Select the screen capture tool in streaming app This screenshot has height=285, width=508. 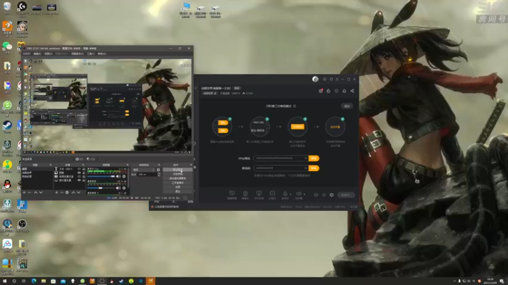coord(232,194)
